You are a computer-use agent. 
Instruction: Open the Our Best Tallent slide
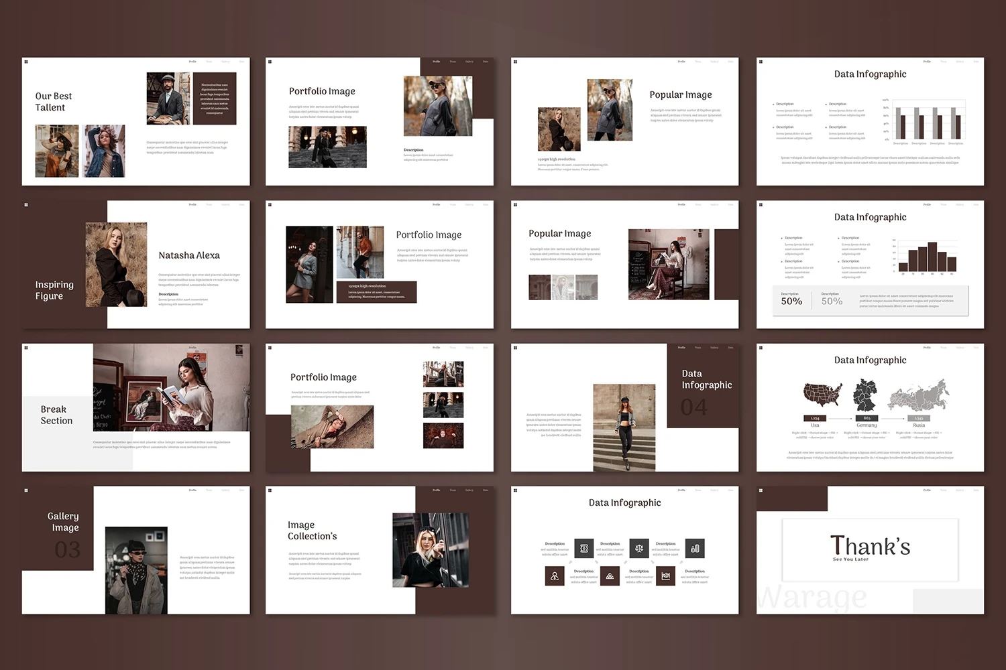click(x=135, y=121)
